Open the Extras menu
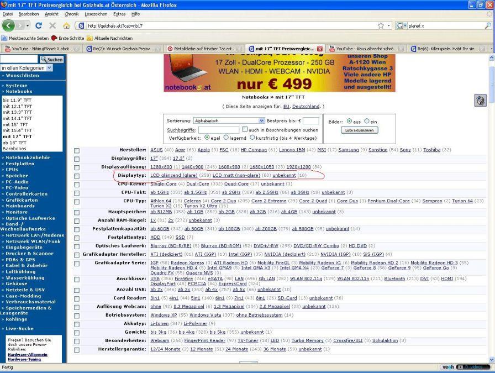This screenshot has height=373, width=495. click(119, 14)
